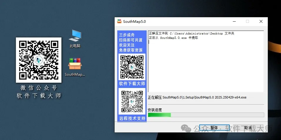Click the large desktop QR code image
The image size is (281, 140).
[39, 60]
